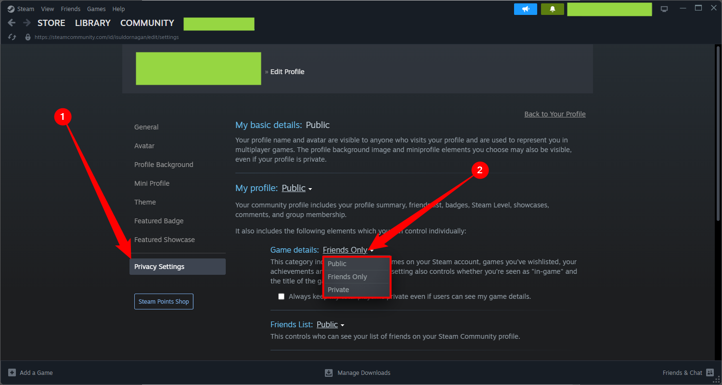The height and width of the screenshot is (385, 722).
Task: Switch to Big Picture mode monitor icon
Action: 665,9
